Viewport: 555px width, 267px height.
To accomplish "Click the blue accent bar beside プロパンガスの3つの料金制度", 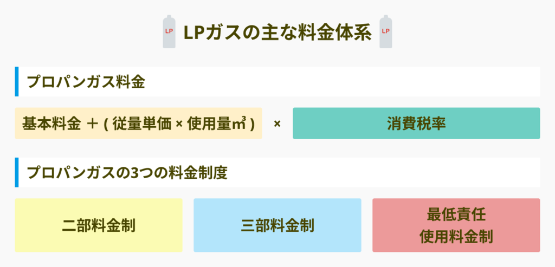I will point(17,172).
